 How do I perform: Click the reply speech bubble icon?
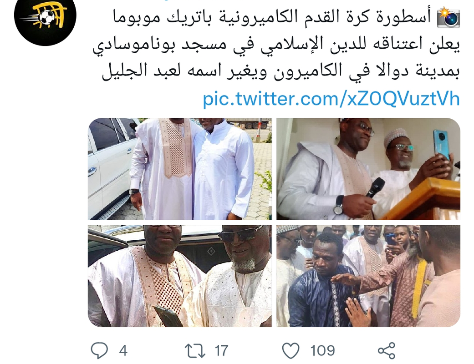click(99, 350)
